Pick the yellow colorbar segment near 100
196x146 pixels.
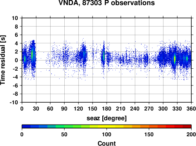[107, 126]
